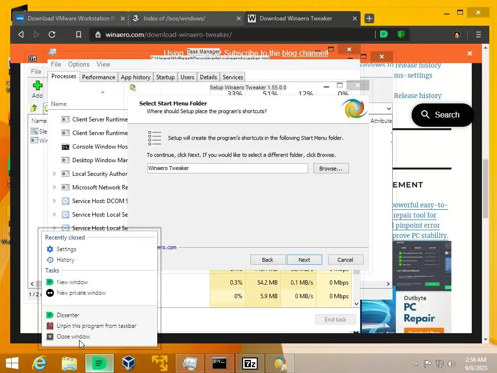497x373 pixels.
Task: Click the 7-Zip Add button
Action: coord(37,89)
